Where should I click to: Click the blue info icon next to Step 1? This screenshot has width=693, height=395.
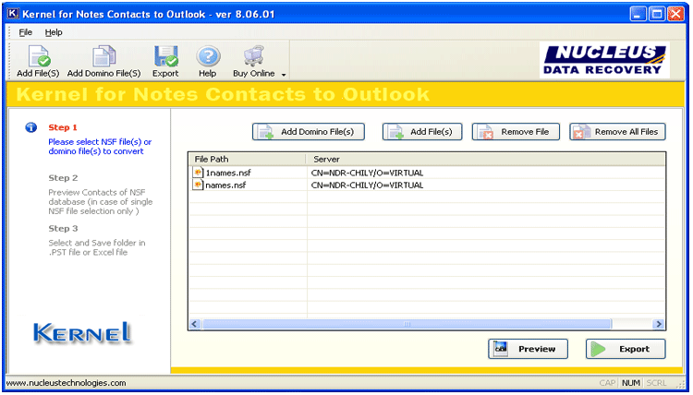30,127
